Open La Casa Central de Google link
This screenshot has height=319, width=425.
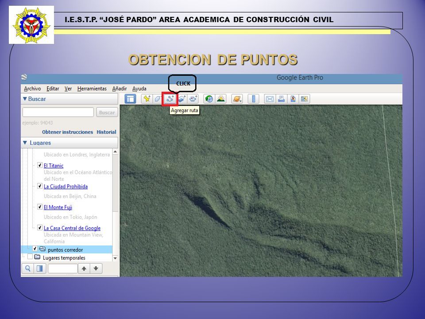pos(72,228)
